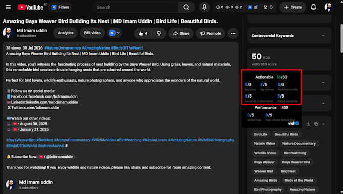Open facebook.com/bdimamuddin link
This screenshot has height=194, width=343.
(x=53, y=96)
